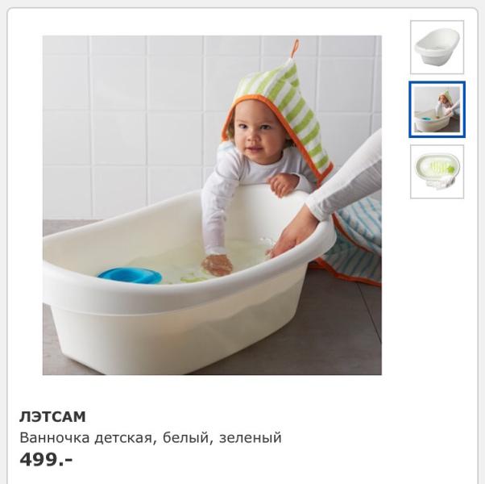Click the baby's white long-sleeve shirt arm
This screenshot has width=485, height=484.
(213, 211)
